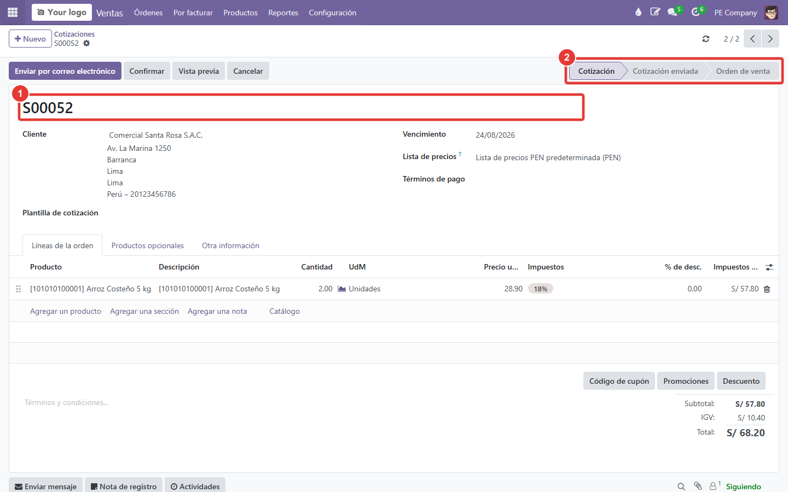This screenshot has width=788, height=492.
Task: Select the Cotización status stage
Action: pyautogui.click(x=596, y=71)
